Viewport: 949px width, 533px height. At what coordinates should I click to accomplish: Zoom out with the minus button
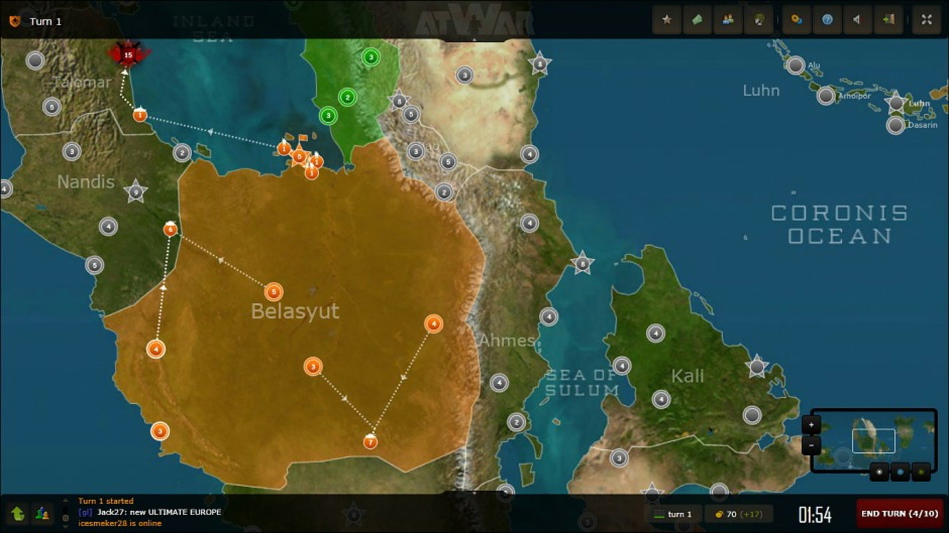[x=812, y=445]
